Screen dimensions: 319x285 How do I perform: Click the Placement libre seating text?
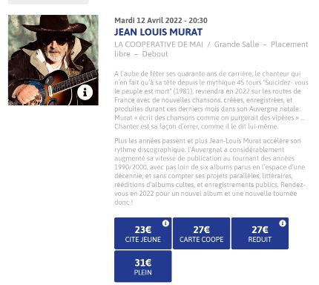(x=211, y=49)
